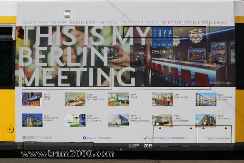Image resolution: width=244 pixels, height=163 pixels.
Task: Open the TRYP München City Center photo
Action: point(75,120)
